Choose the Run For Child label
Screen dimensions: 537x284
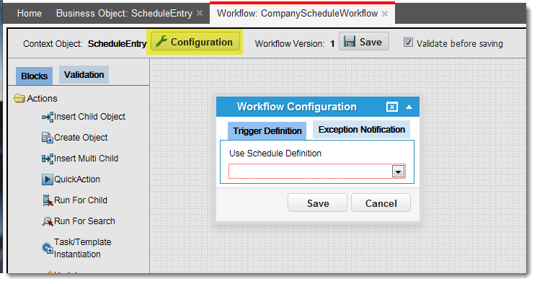81,200
